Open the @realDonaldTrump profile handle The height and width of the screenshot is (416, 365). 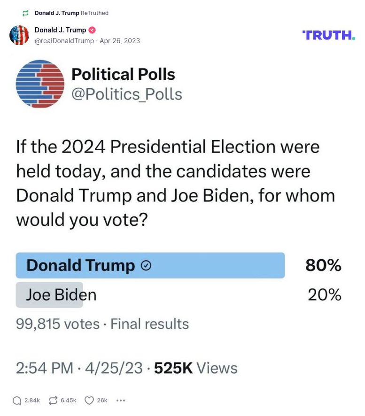pos(63,41)
